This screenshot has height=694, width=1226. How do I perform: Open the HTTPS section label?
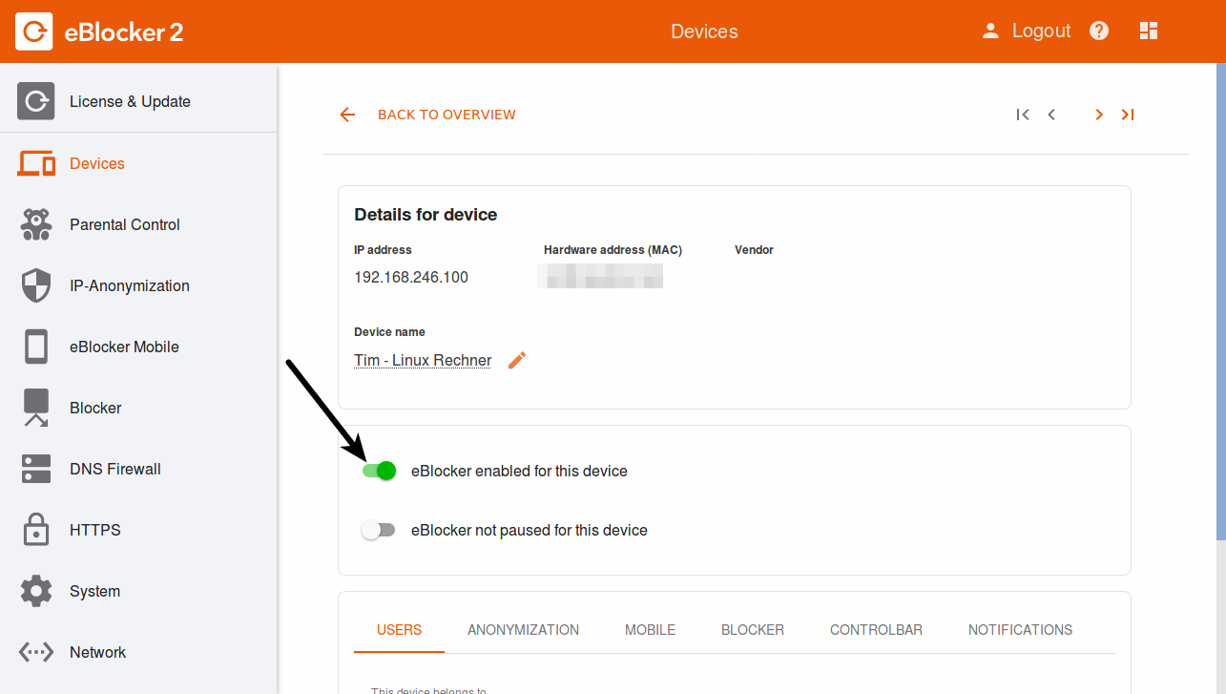point(95,530)
